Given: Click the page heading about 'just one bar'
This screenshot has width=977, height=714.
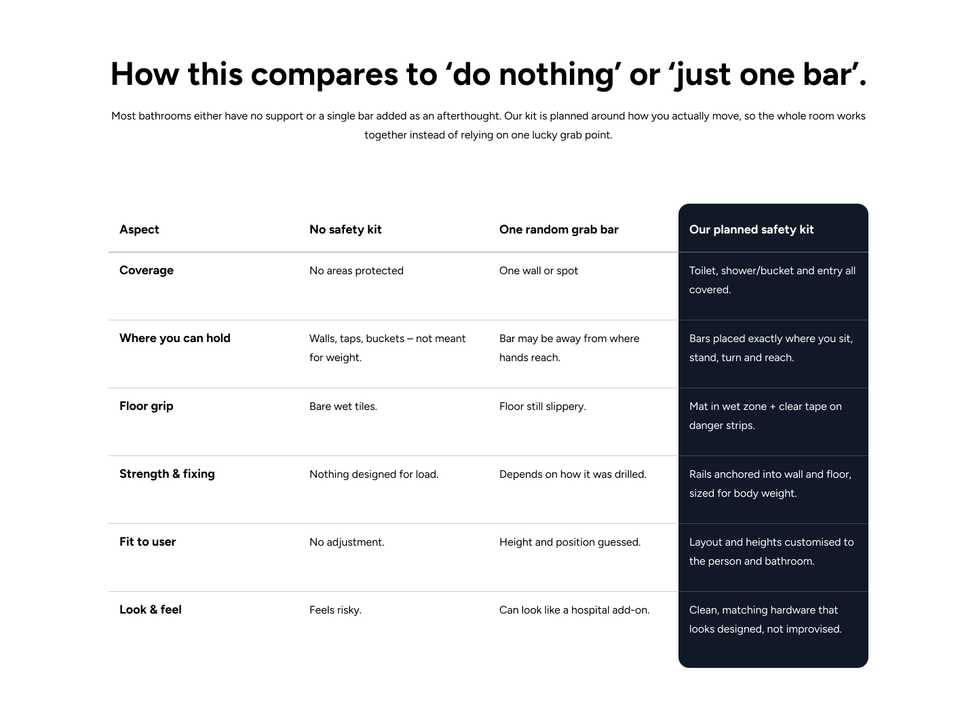Looking at the screenshot, I should [488, 74].
